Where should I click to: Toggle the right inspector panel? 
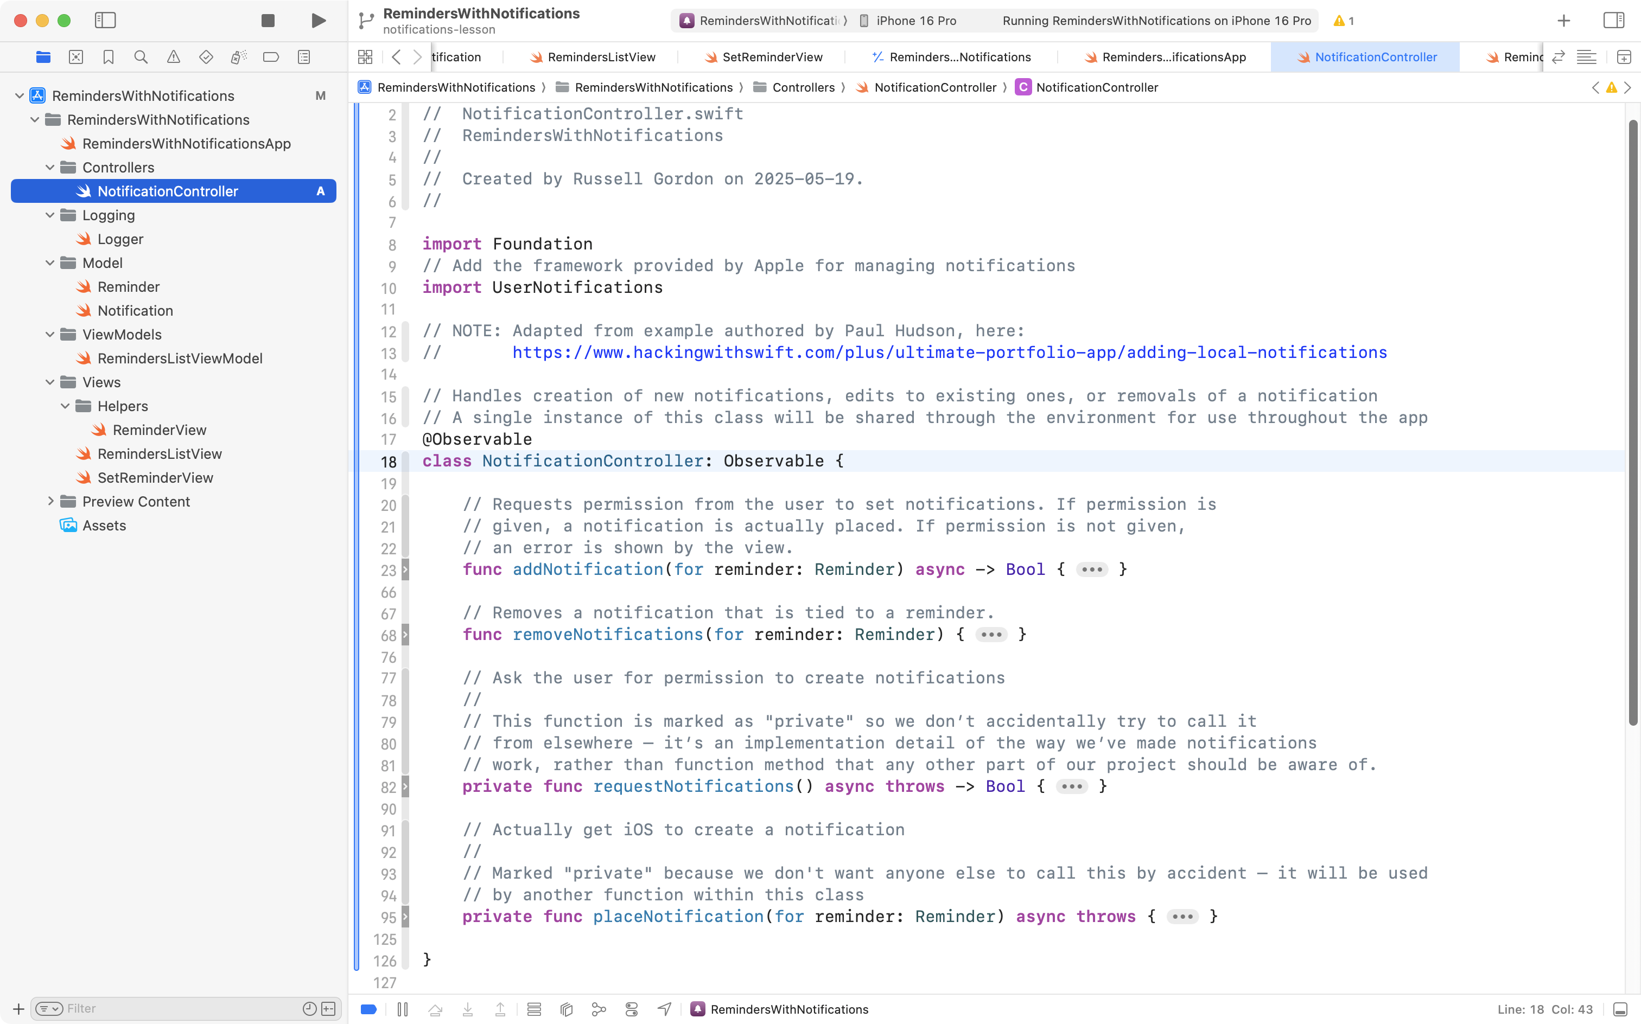(x=1613, y=20)
